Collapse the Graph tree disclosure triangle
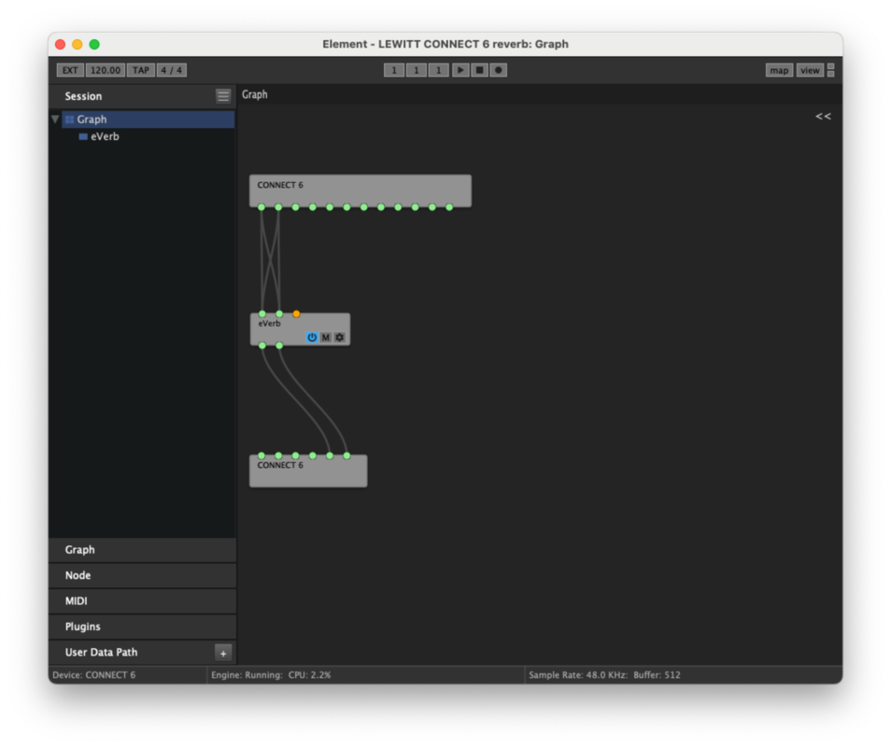This screenshot has height=747, width=890. (x=56, y=120)
